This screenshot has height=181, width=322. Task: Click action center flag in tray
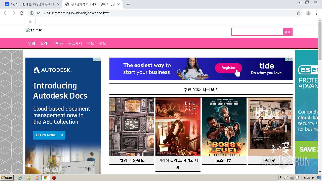(x=298, y=178)
